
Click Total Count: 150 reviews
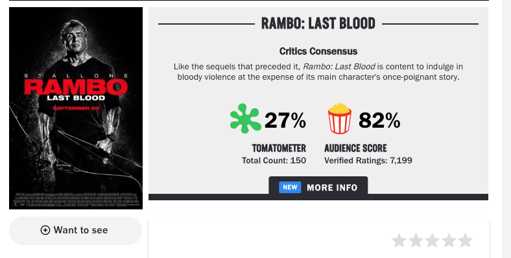click(274, 161)
